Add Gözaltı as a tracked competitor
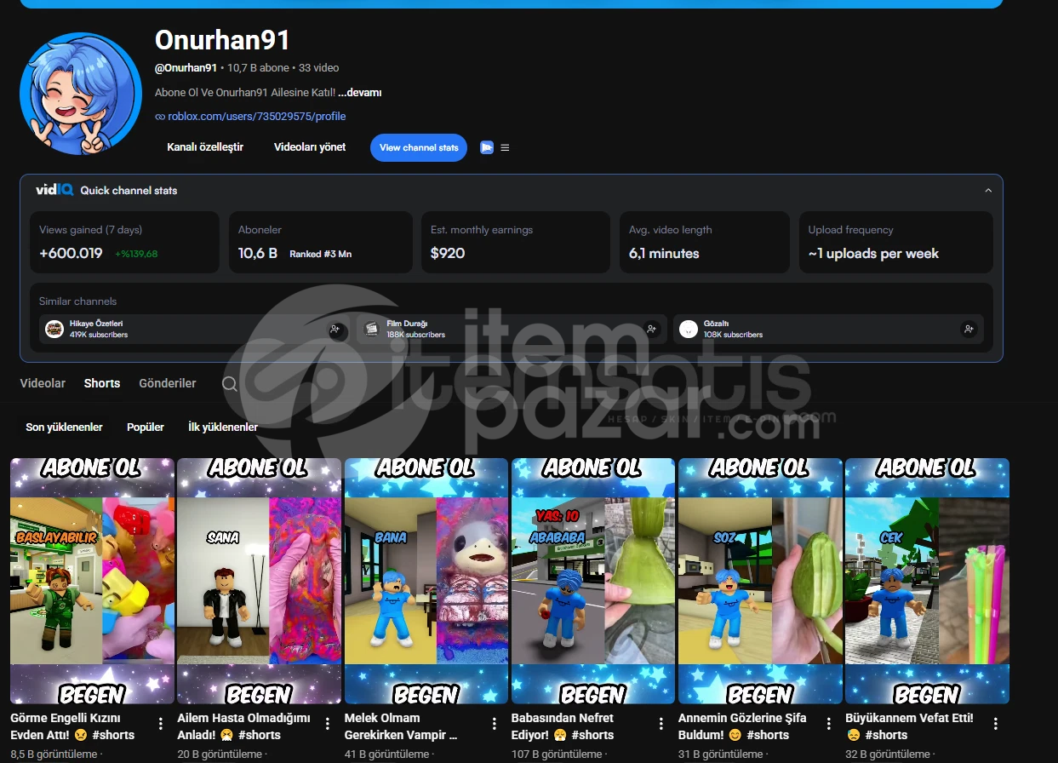Screen dimensions: 1058x763 [x=969, y=329]
